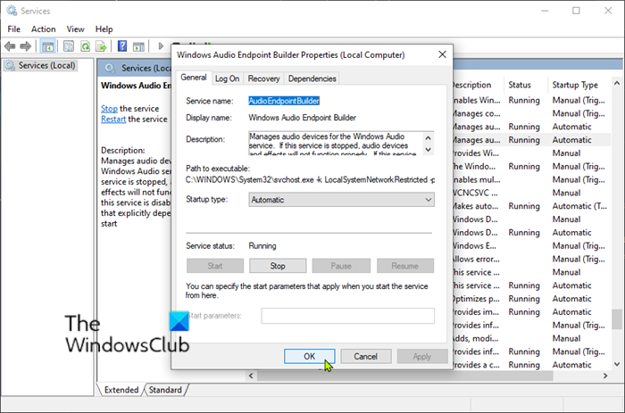The image size is (625, 413).
Task: Minimize the Services window
Action: [x=545, y=11]
